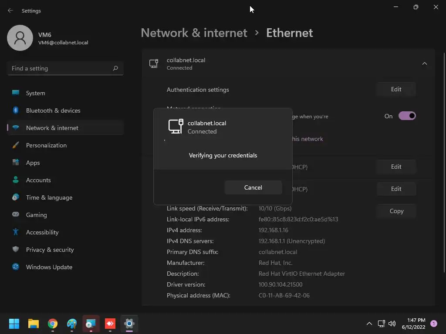Click Edit next to Authentication settings
The image size is (446, 334).
(x=395, y=90)
